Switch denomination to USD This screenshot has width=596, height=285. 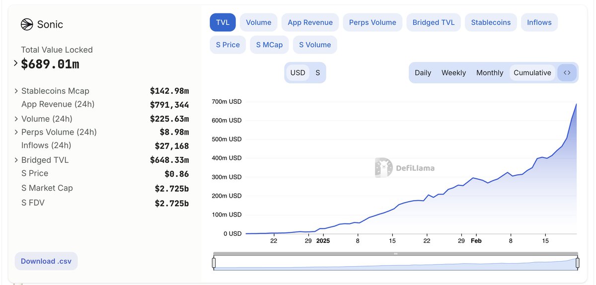tap(298, 72)
